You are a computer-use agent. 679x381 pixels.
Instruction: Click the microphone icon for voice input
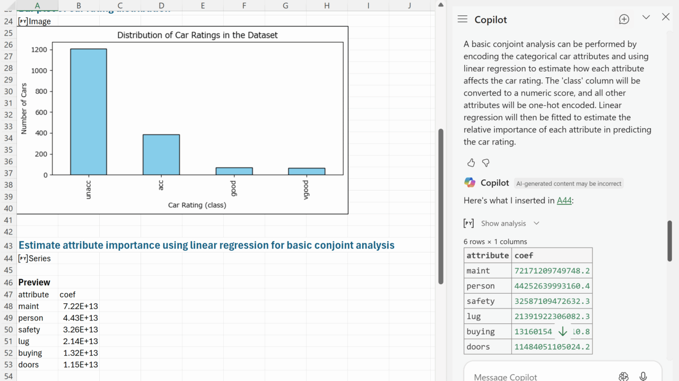coord(643,377)
